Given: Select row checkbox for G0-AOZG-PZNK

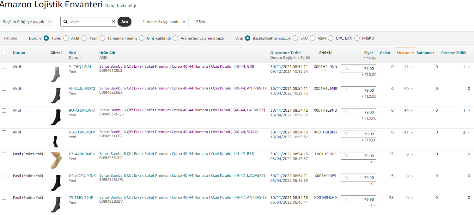Looking at the screenshot, I should (4, 176).
